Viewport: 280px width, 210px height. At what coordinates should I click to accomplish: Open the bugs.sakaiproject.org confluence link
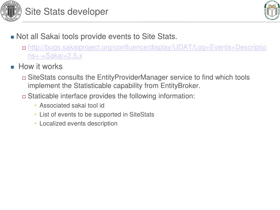[x=147, y=47]
